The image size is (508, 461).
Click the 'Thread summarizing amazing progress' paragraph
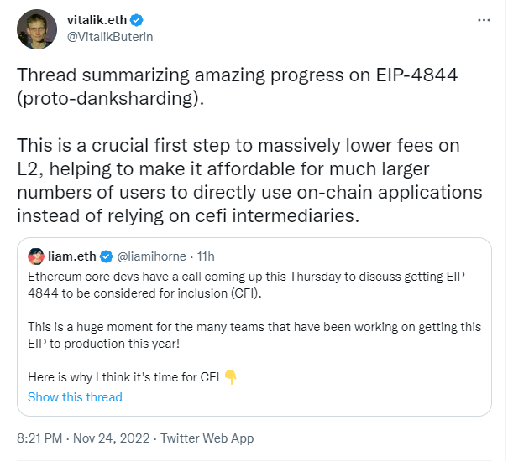pyautogui.click(x=237, y=86)
